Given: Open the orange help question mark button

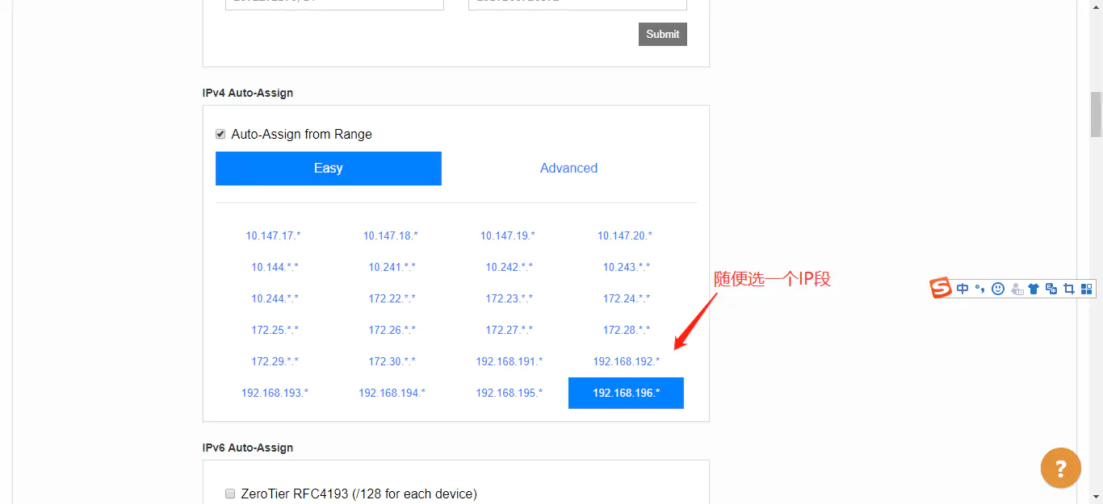Looking at the screenshot, I should pos(1061,468).
